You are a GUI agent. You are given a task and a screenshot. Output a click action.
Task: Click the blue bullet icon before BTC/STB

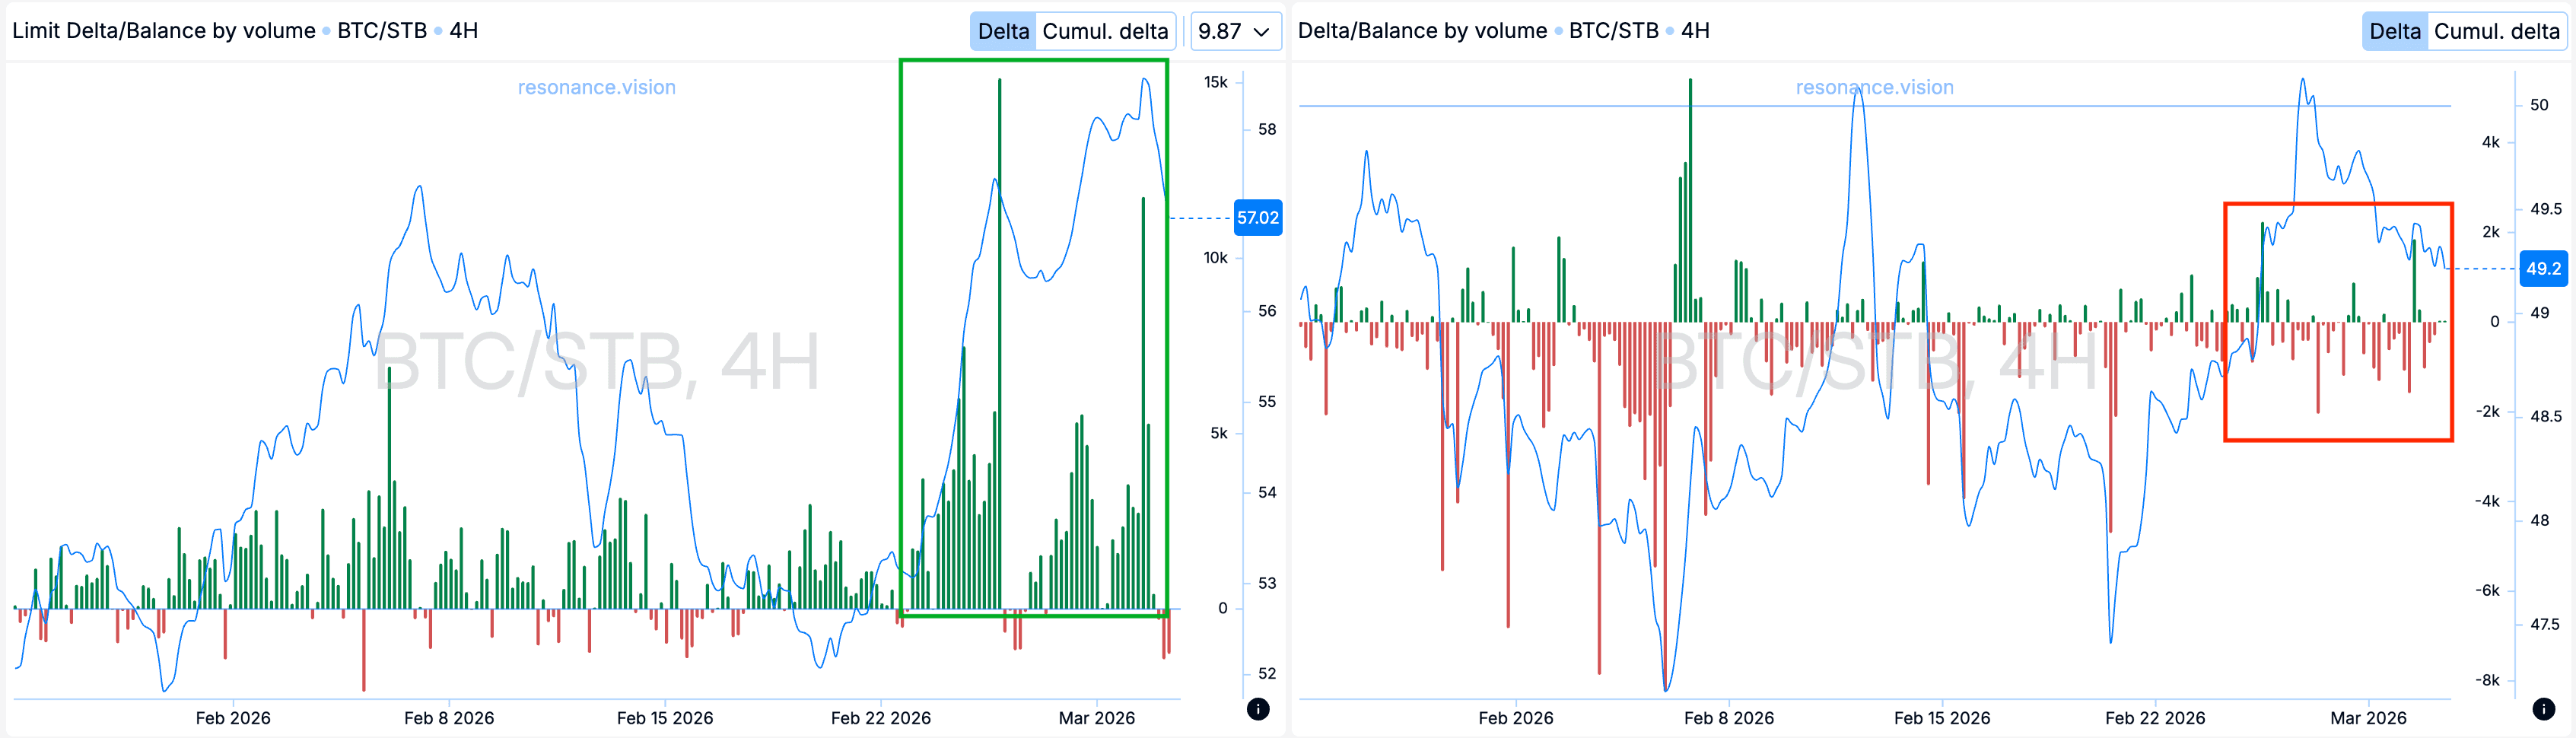coord(327,31)
